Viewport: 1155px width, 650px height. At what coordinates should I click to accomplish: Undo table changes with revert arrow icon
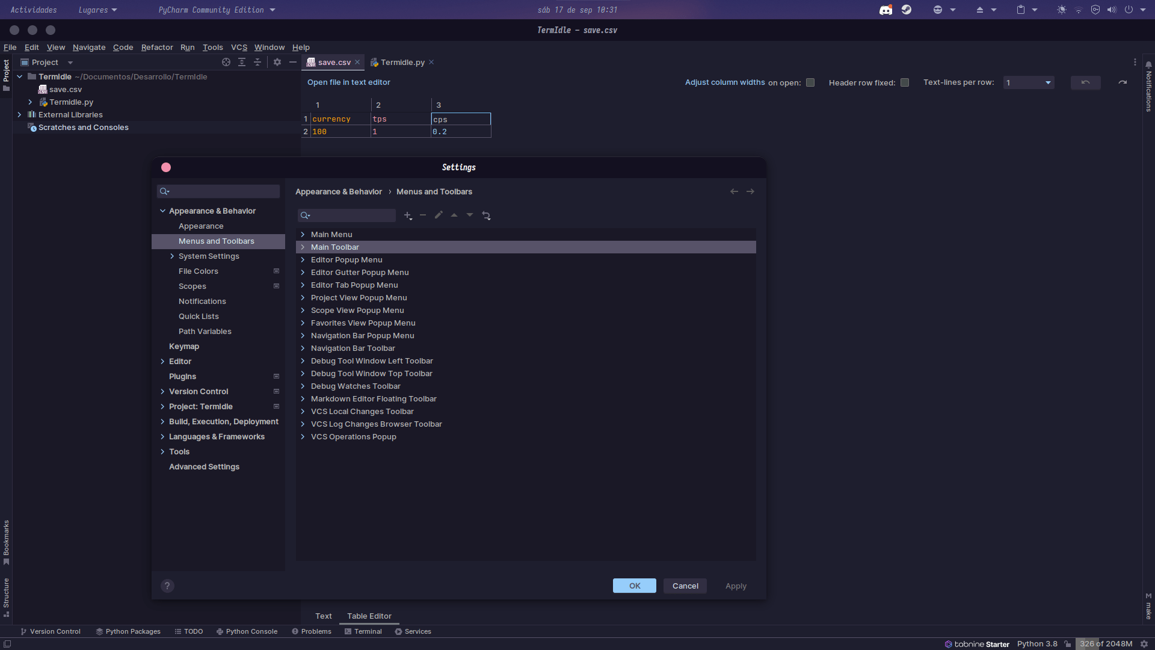(x=1085, y=82)
